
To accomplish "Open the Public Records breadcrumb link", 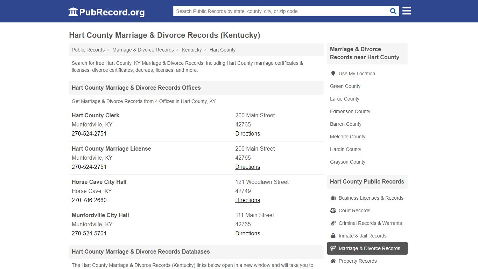I will (x=88, y=50).
